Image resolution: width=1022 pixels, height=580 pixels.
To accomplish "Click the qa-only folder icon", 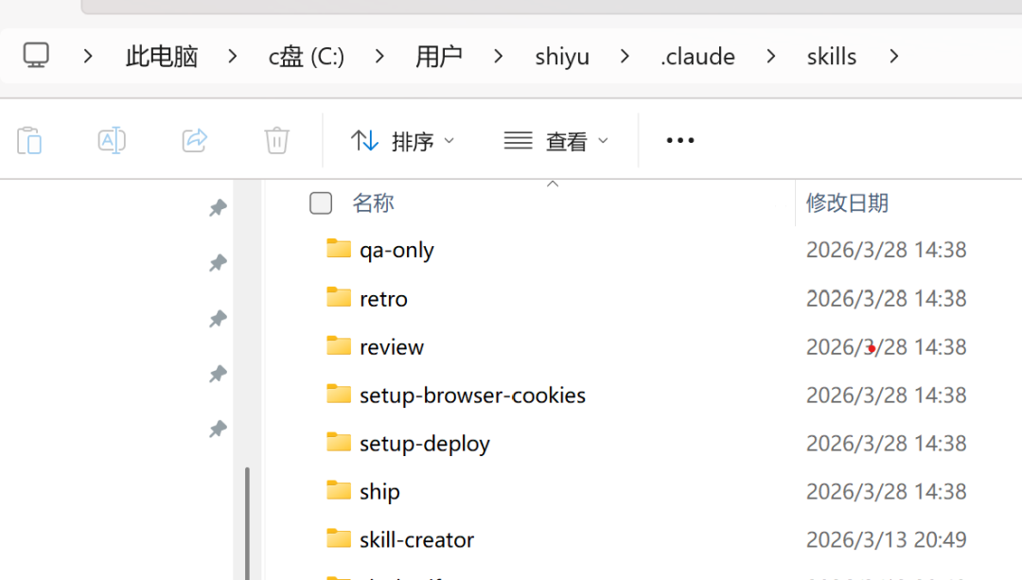I will point(338,249).
